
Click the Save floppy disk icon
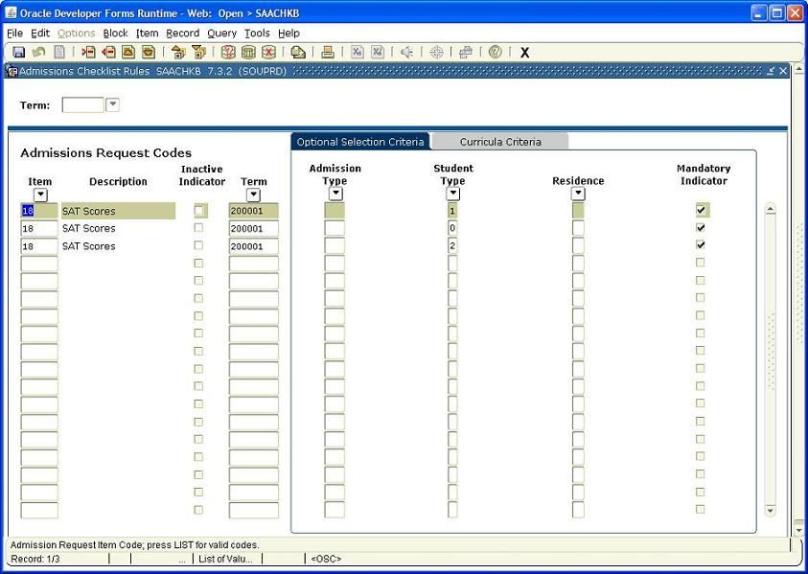19,52
